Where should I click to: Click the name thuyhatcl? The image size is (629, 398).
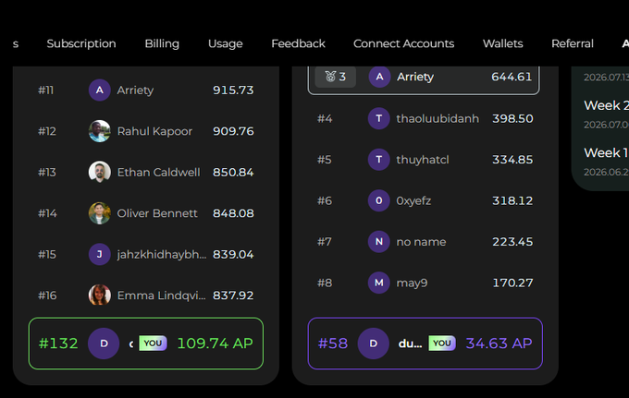click(423, 160)
